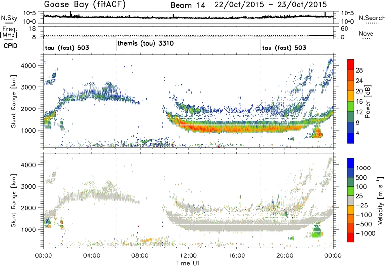Click the 08:00 time axis label
The width and height of the screenshot is (385, 266).
(140, 256)
